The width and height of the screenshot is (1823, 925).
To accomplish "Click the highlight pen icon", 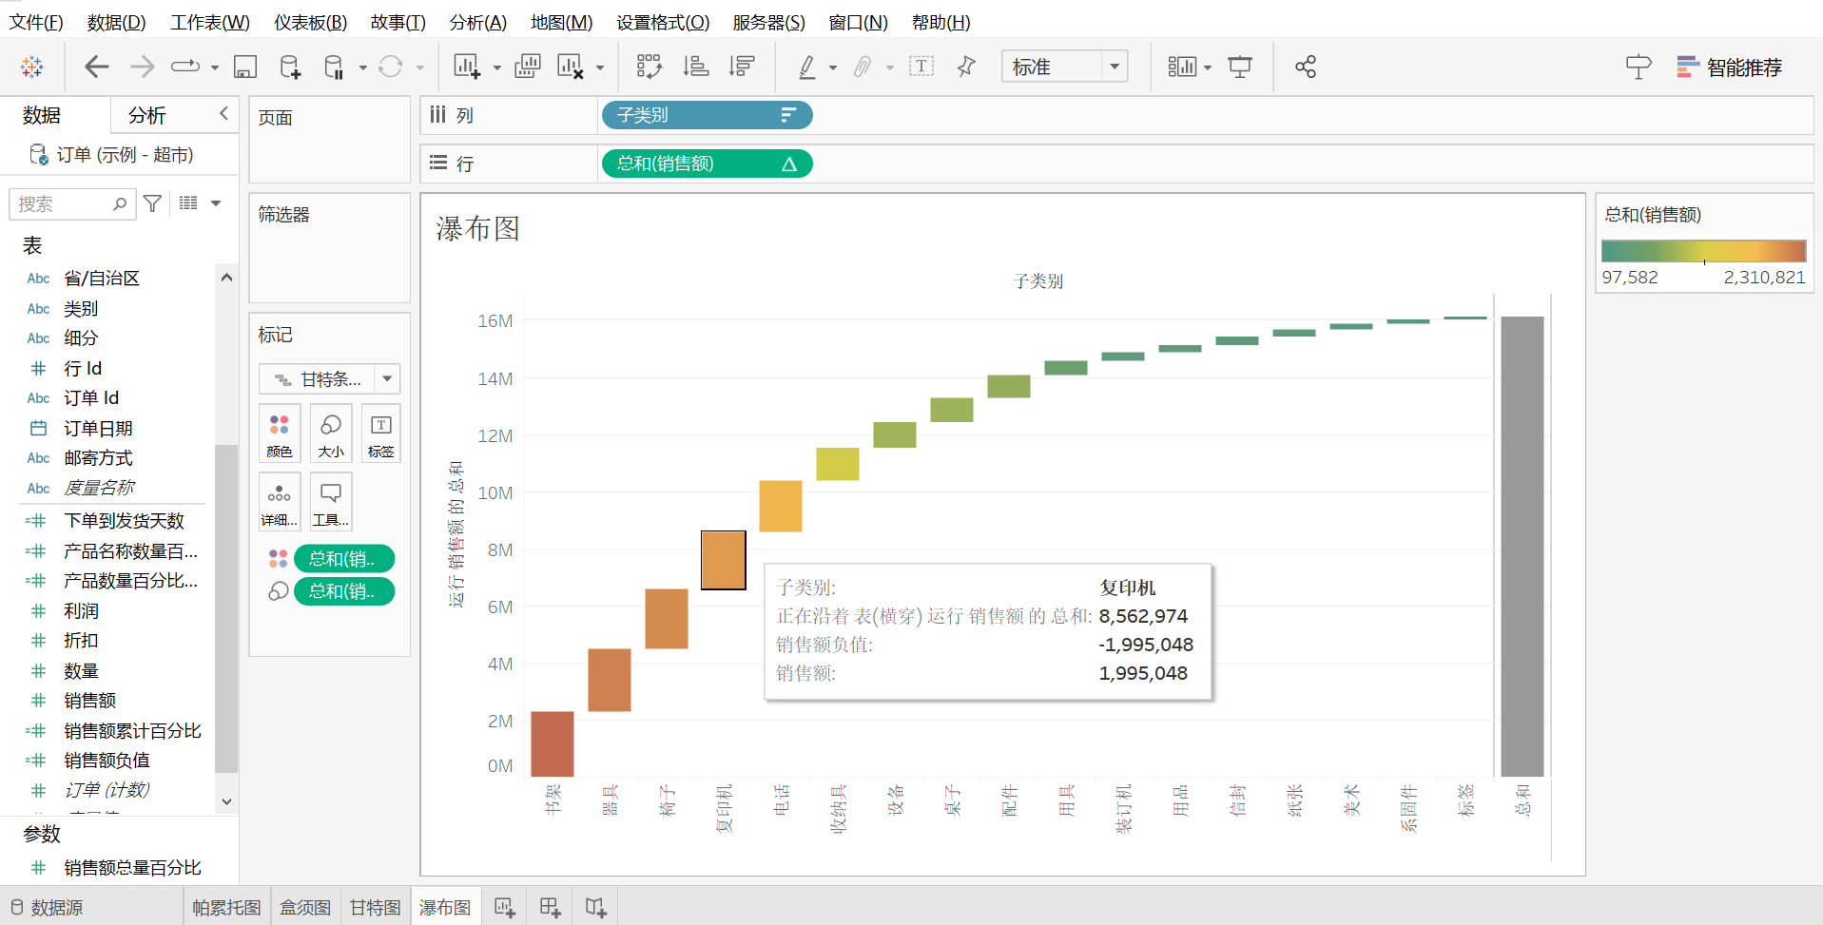I will coord(806,67).
